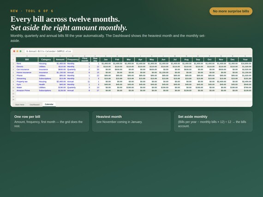Click the $1,150.00 amount in the Home insurance row
The image size is (263, 197).
(x=60, y=72)
